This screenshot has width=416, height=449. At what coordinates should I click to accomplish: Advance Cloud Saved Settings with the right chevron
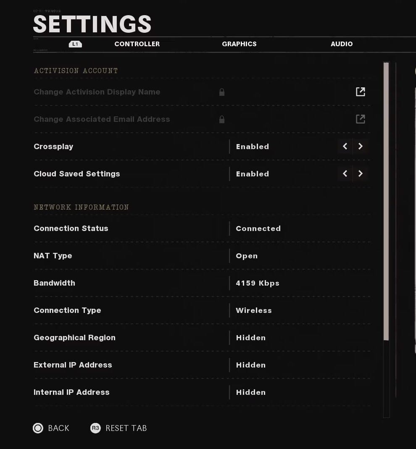coord(361,174)
